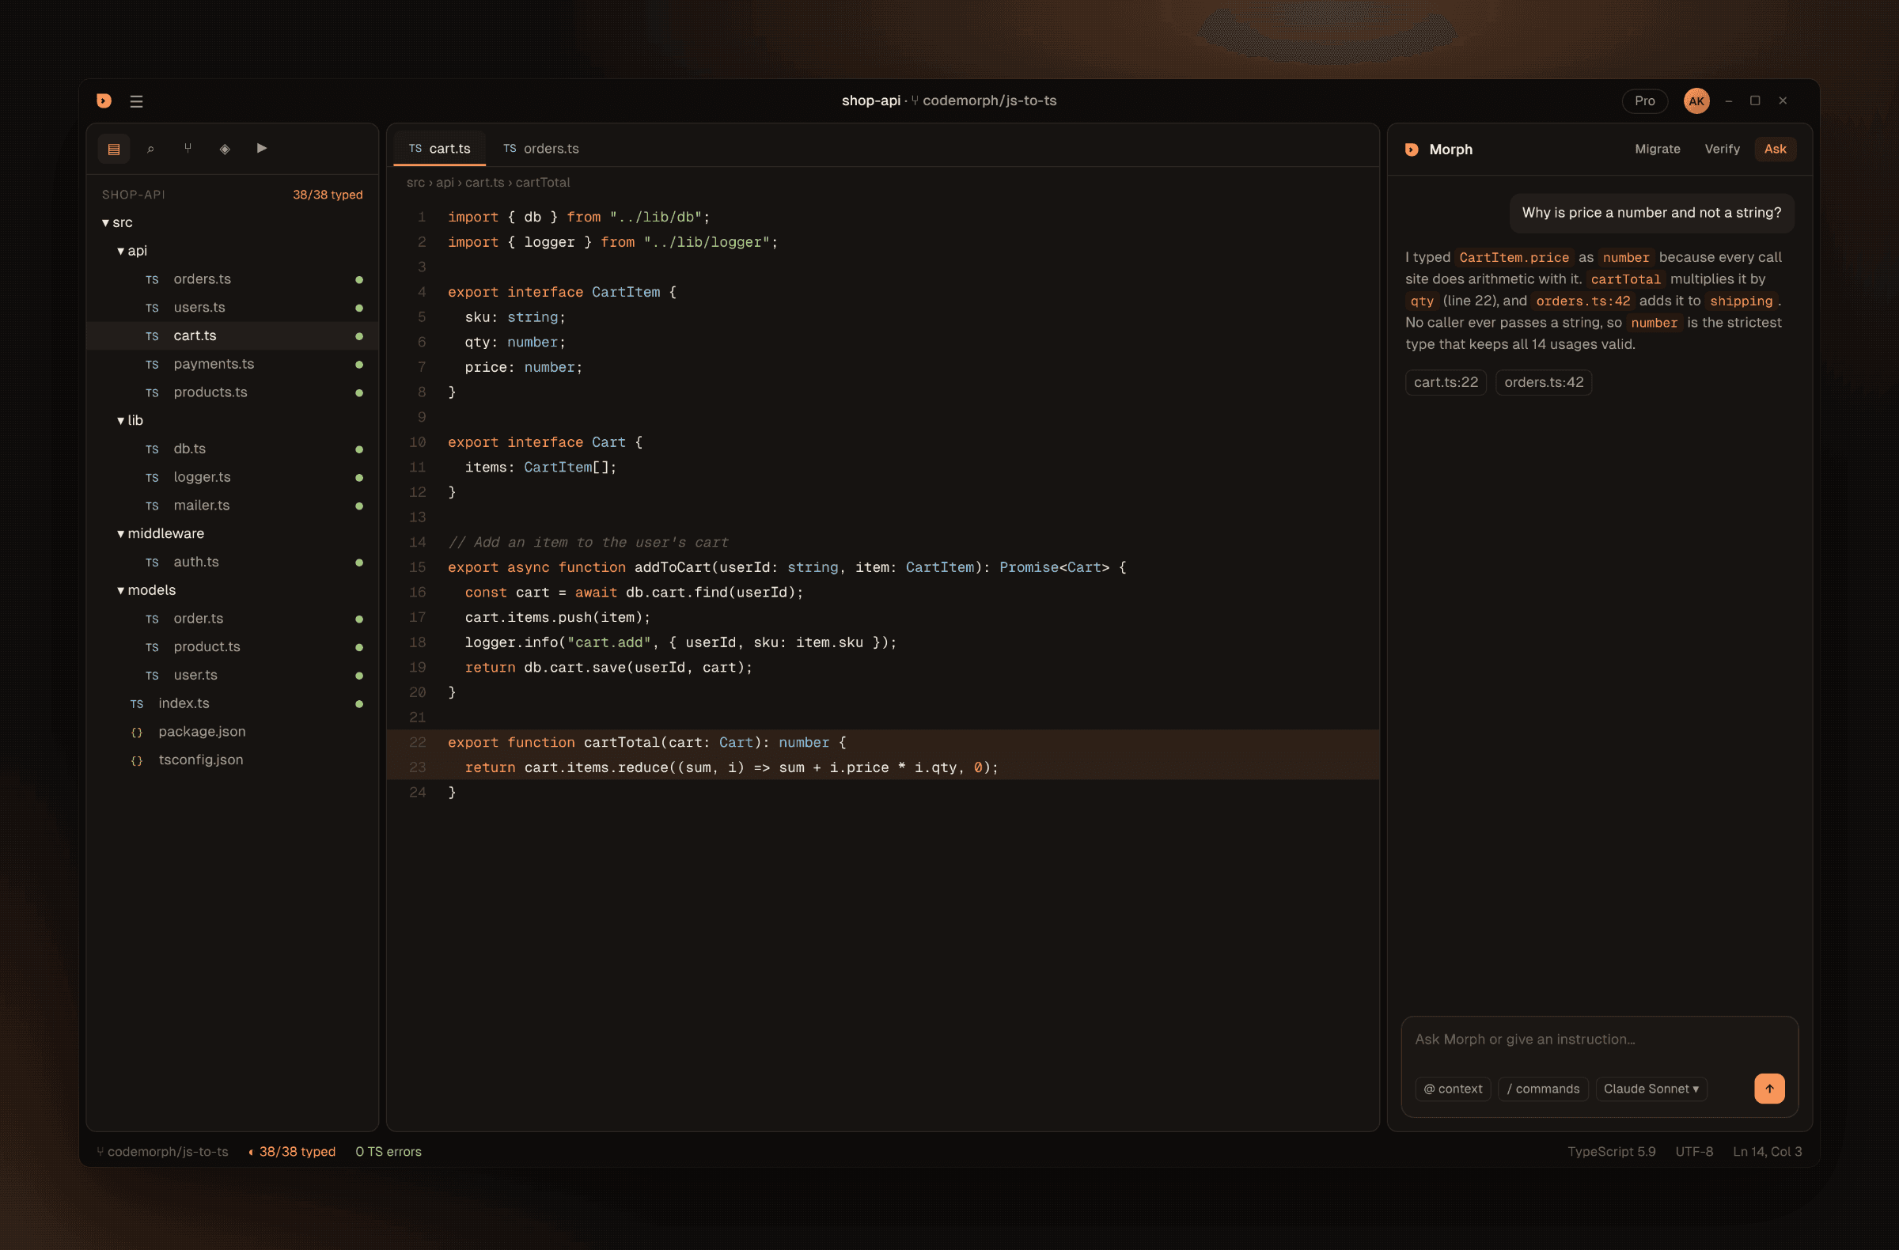Switch Morph panel to Migrate mode
This screenshot has height=1250, width=1899.
point(1657,150)
